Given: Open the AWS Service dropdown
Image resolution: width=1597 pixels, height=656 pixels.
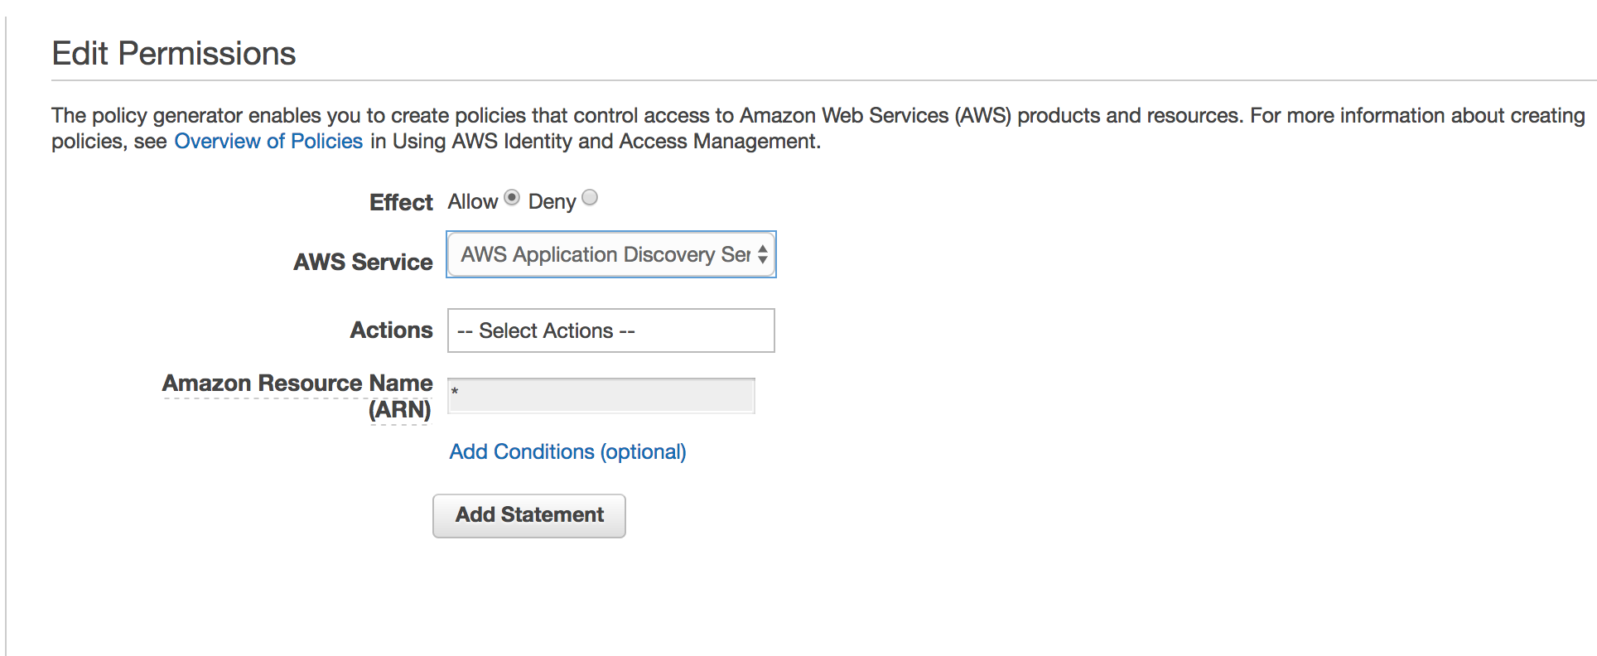Looking at the screenshot, I should pyautogui.click(x=611, y=254).
